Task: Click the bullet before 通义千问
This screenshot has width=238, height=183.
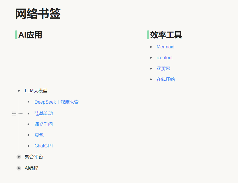Action: pyautogui.click(x=29, y=124)
